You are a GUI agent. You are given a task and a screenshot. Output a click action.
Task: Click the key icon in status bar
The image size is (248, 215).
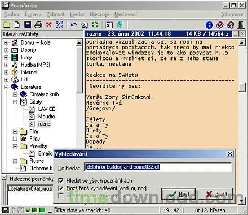point(13,210)
